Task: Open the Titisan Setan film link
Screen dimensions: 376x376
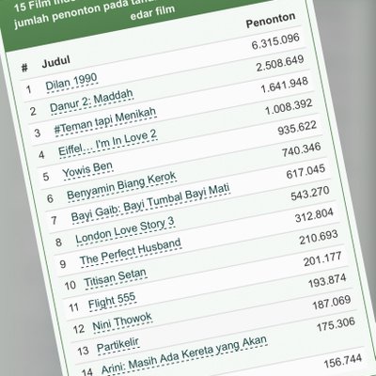Action: tap(116, 278)
